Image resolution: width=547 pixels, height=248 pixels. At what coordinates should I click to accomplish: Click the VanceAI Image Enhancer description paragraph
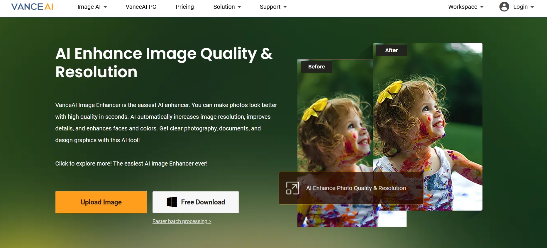pyautogui.click(x=166, y=123)
